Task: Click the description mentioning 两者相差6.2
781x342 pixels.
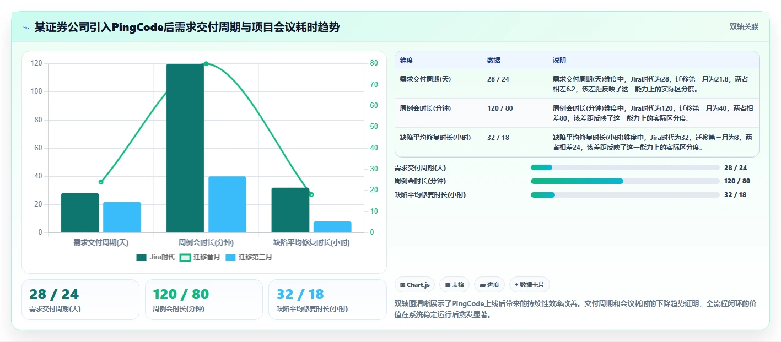Action: [x=651, y=84]
